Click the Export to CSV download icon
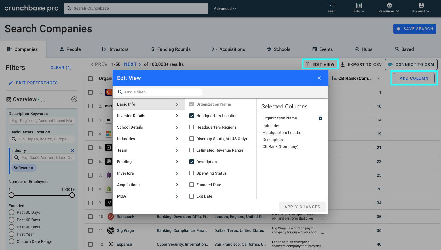The height and width of the screenshot is (250, 441). click(x=343, y=64)
